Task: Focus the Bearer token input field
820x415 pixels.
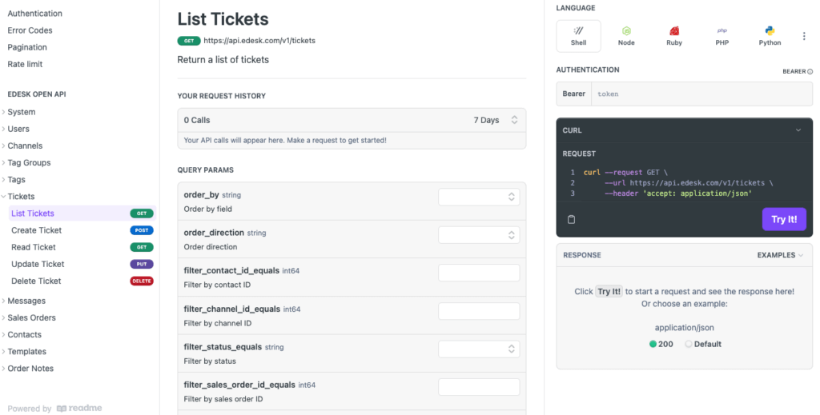Action: (x=701, y=94)
